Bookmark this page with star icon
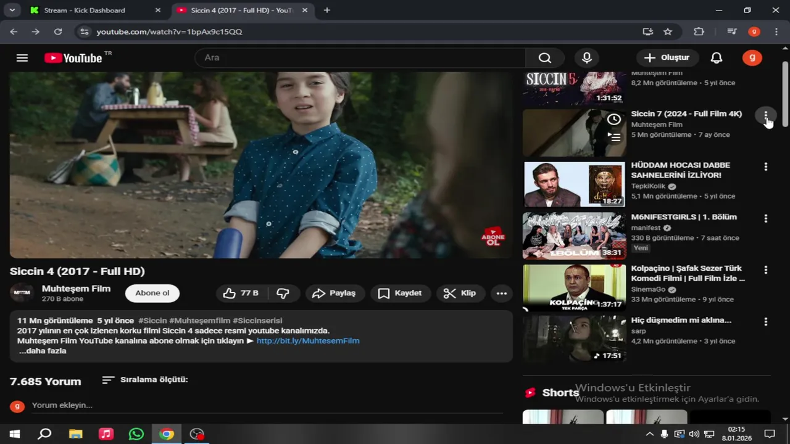Screen dimensions: 790x444 pos(668,31)
